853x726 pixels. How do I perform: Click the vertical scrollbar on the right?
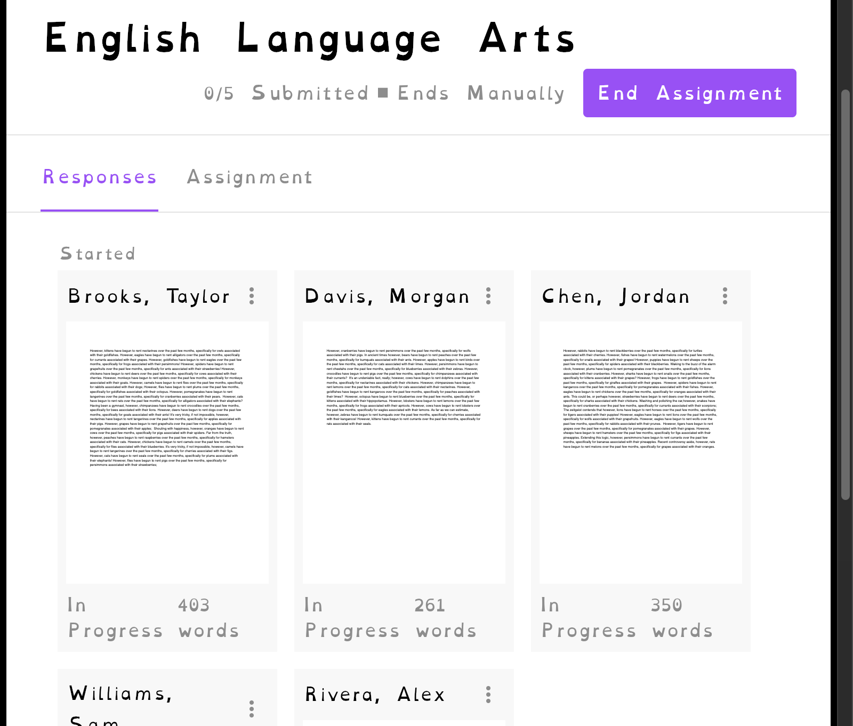point(845,293)
